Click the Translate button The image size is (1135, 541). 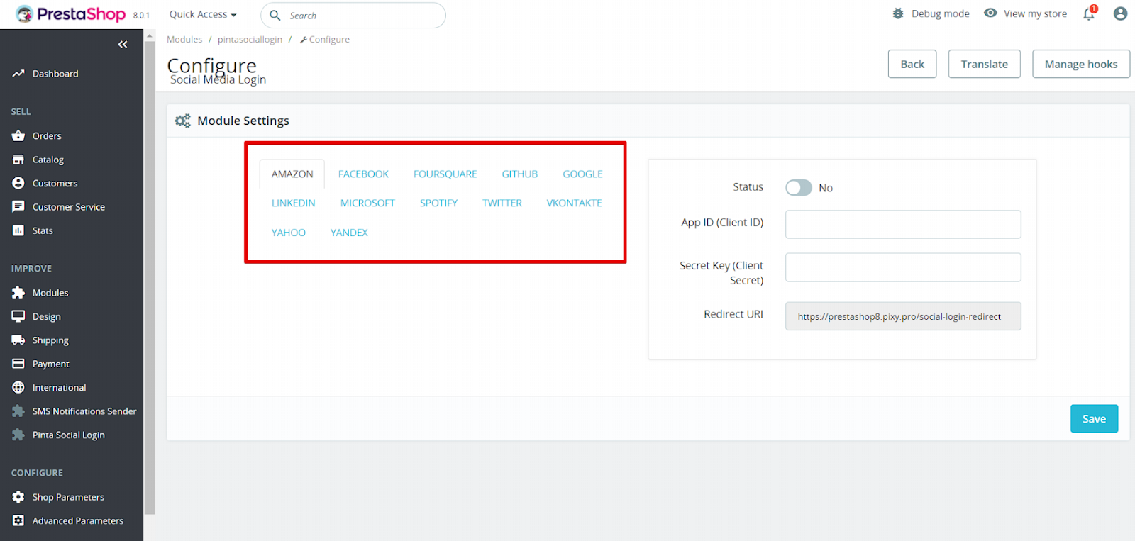(x=985, y=64)
